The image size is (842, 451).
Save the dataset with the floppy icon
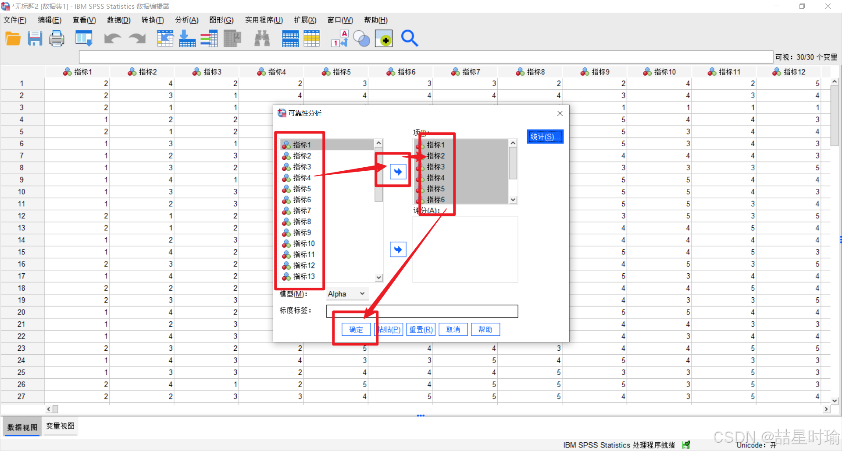[x=35, y=39]
